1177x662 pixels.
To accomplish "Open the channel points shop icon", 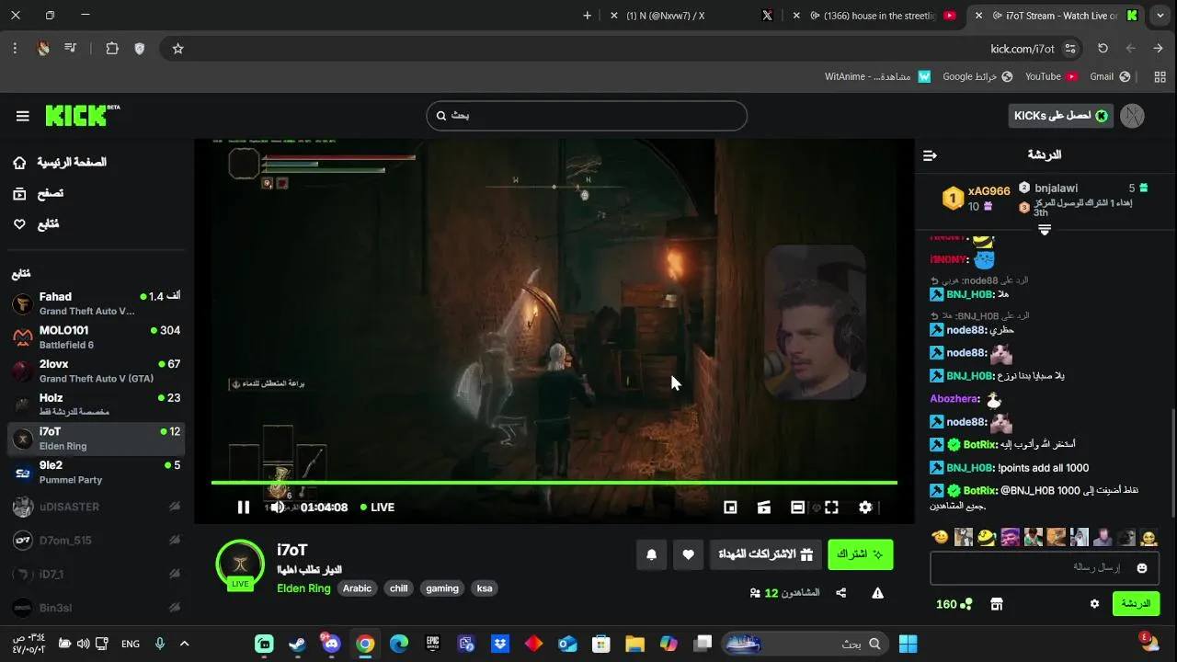I will pos(996,604).
